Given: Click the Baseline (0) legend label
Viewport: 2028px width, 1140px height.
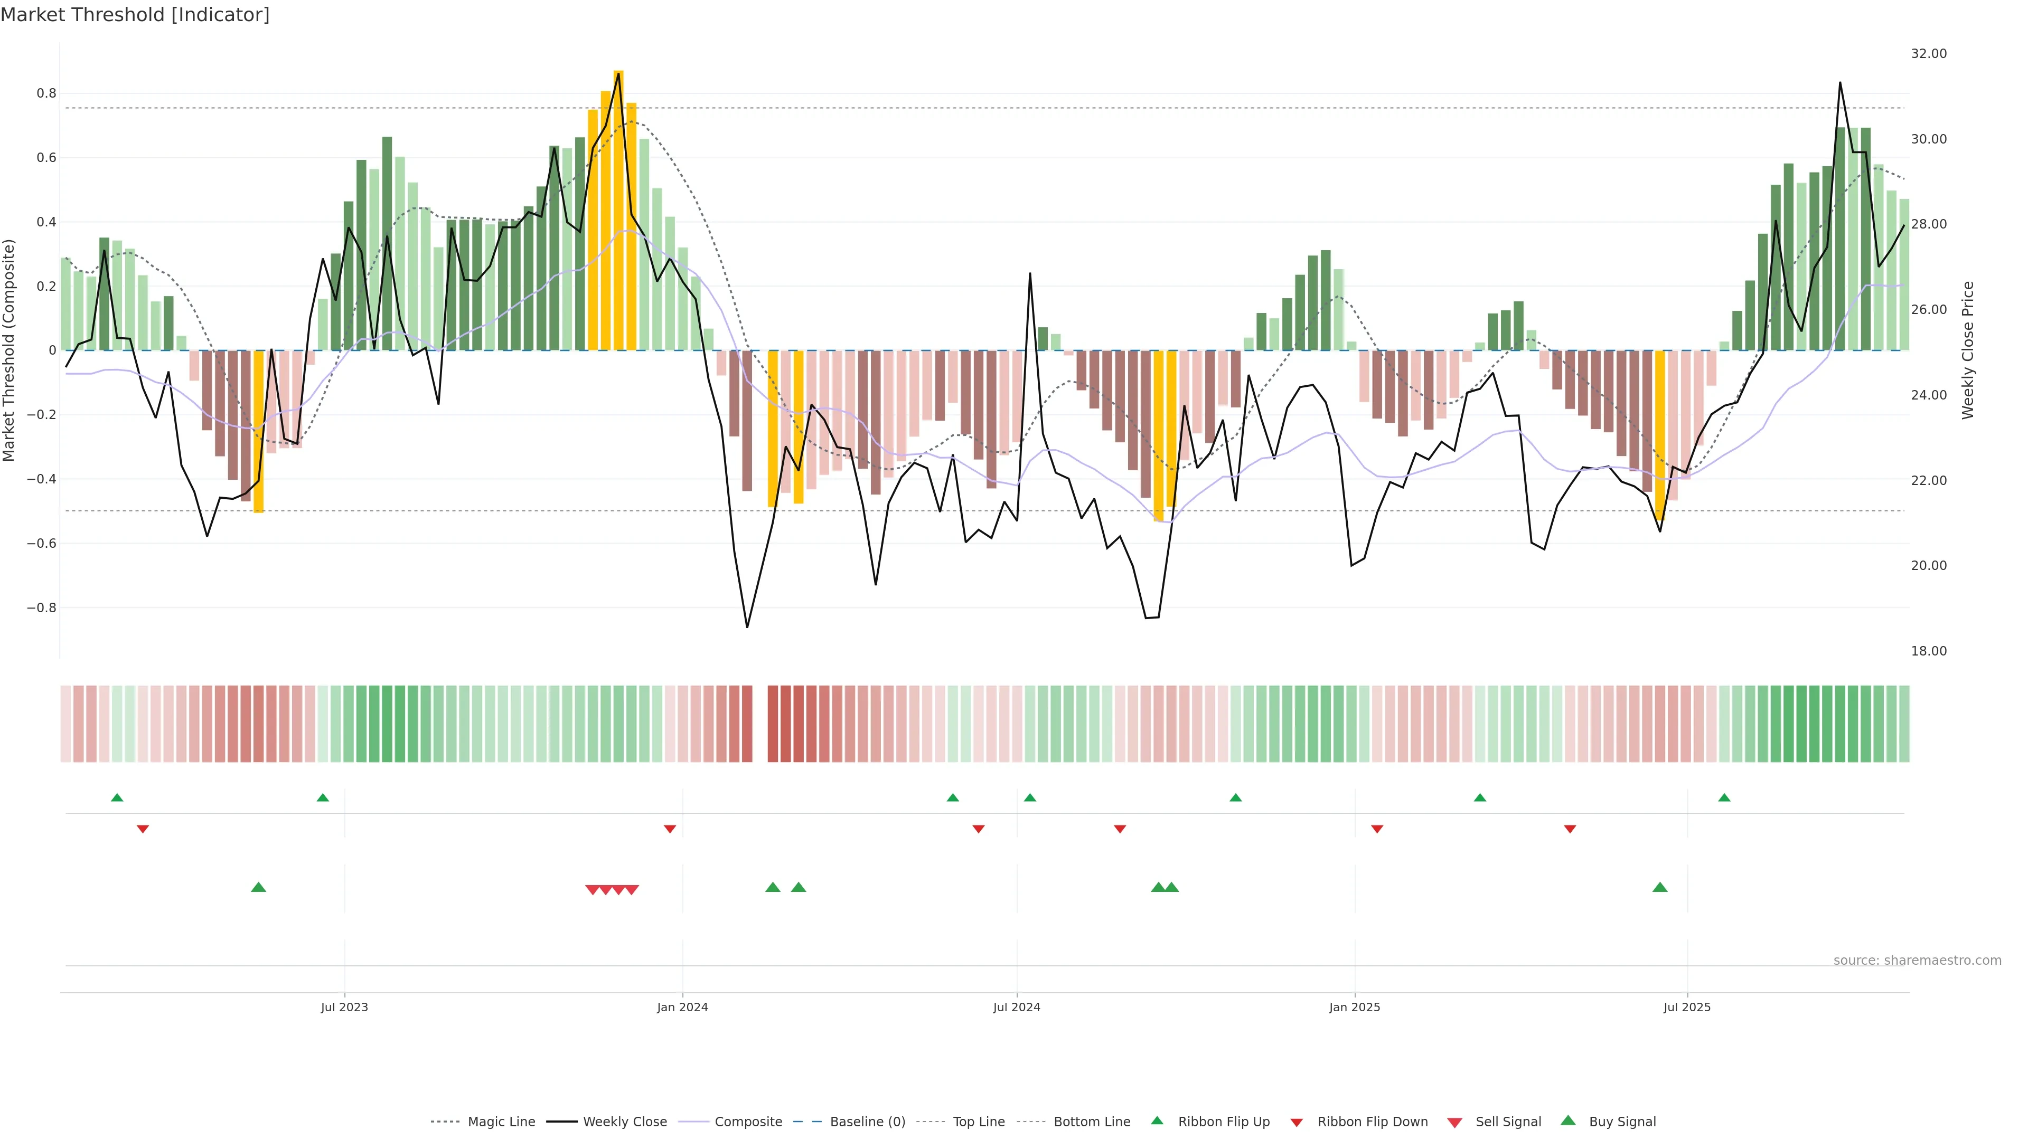Looking at the screenshot, I should 868,1122.
